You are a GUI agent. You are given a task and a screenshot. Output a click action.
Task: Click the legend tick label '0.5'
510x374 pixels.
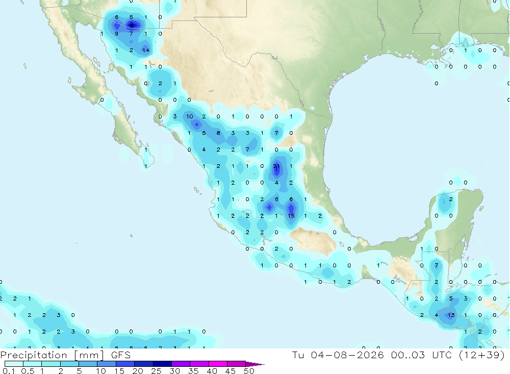pos(28,371)
